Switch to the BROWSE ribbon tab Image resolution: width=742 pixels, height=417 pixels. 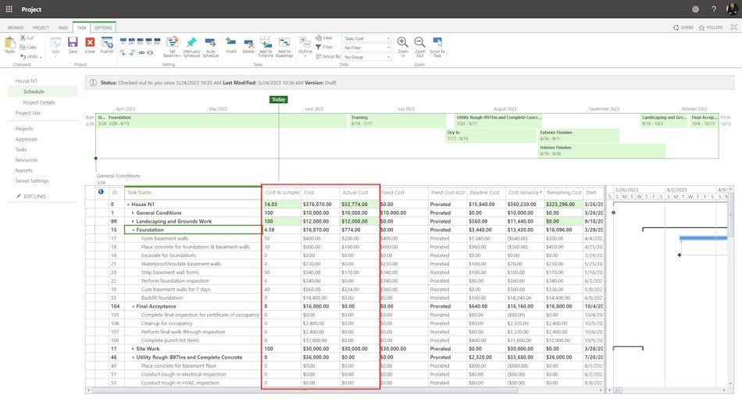point(16,27)
